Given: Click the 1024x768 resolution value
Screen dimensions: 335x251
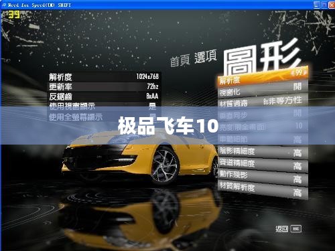Looking at the screenshot, I should coord(147,76).
